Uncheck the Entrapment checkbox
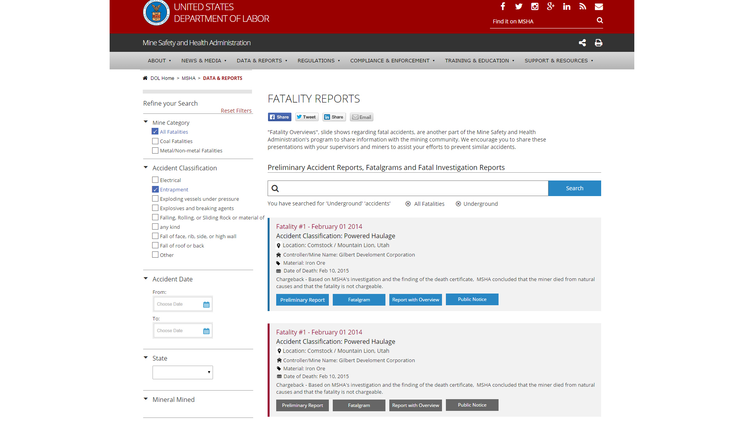This screenshot has height=421, width=749. [155, 189]
